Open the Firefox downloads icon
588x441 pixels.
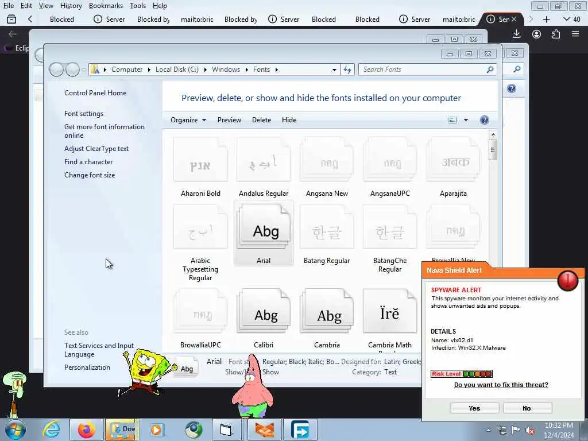(x=516, y=34)
